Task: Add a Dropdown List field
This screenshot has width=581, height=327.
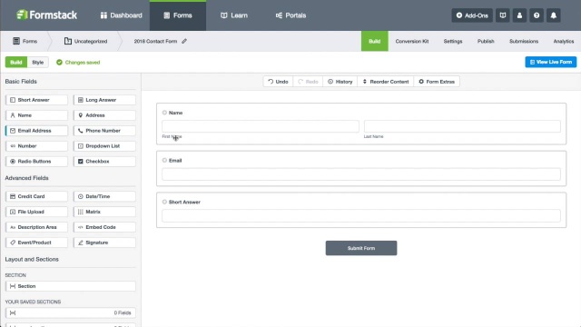Action: pyautogui.click(x=104, y=146)
